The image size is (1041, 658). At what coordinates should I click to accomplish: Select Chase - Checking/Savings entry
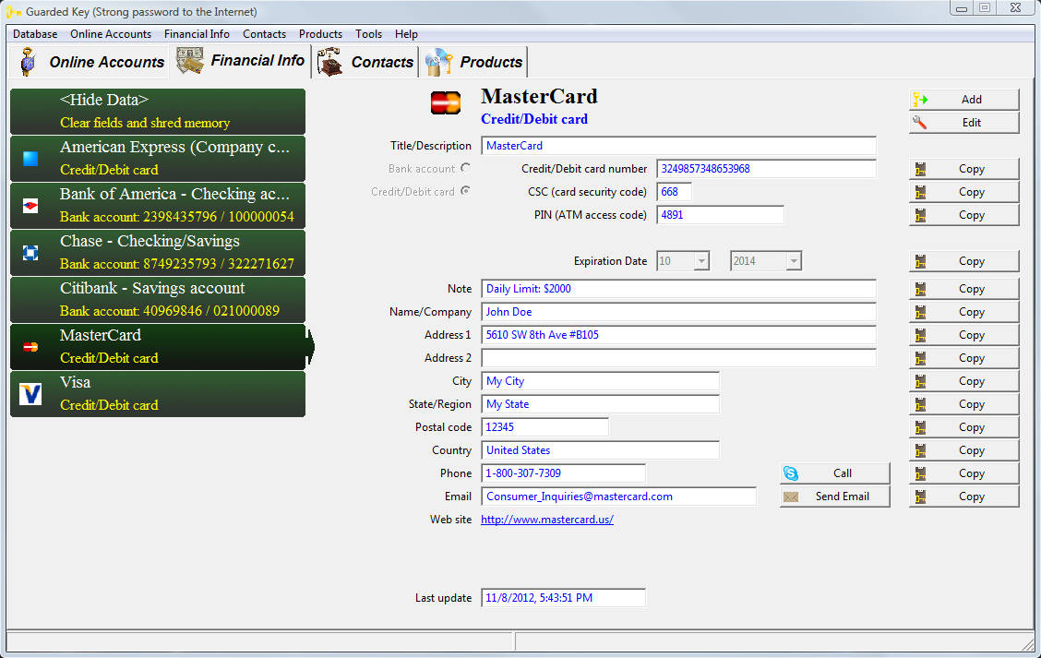coord(158,252)
